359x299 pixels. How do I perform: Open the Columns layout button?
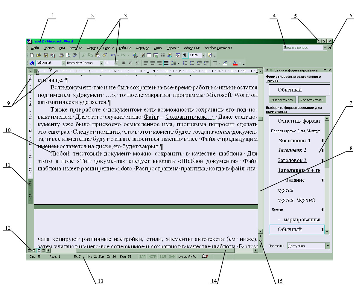162,55
